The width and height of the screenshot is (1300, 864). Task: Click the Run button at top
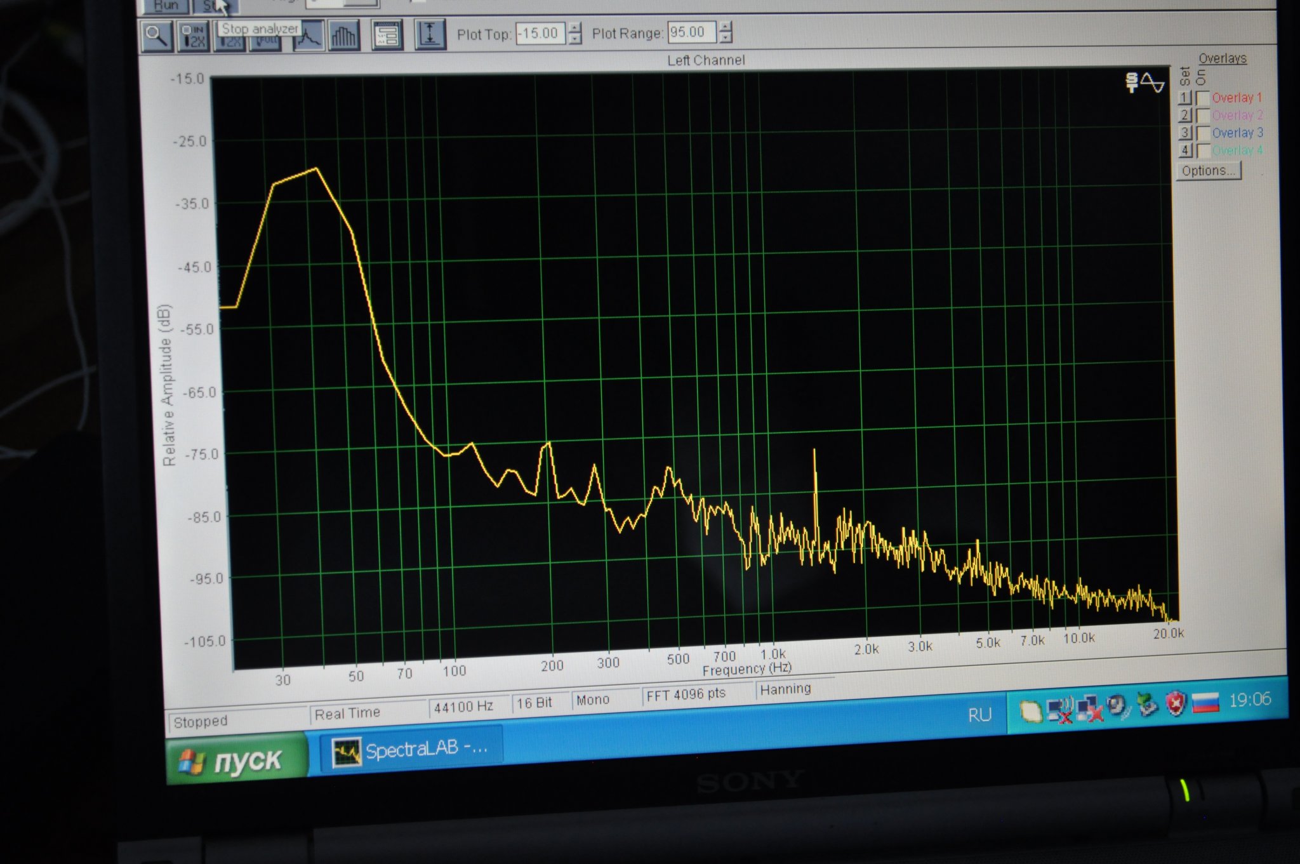(166, 6)
